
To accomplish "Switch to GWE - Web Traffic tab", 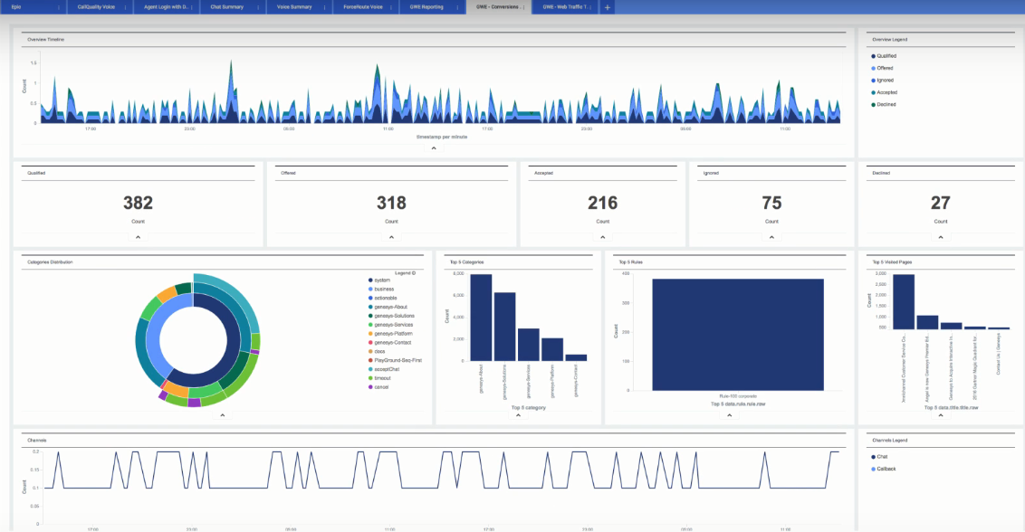I will point(564,7).
